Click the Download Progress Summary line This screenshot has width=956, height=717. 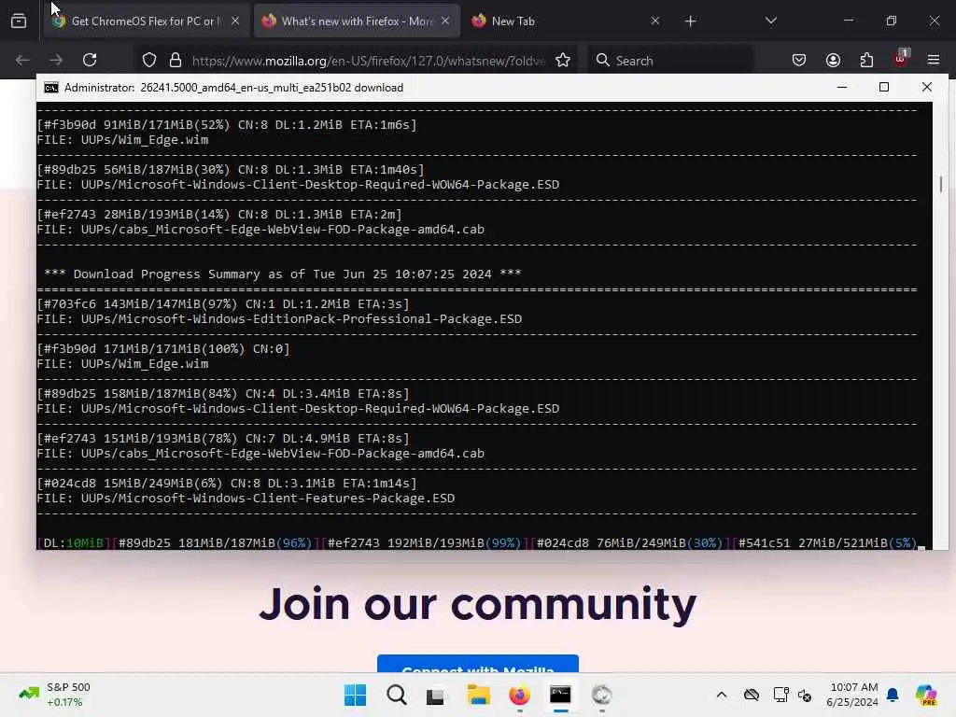(282, 274)
